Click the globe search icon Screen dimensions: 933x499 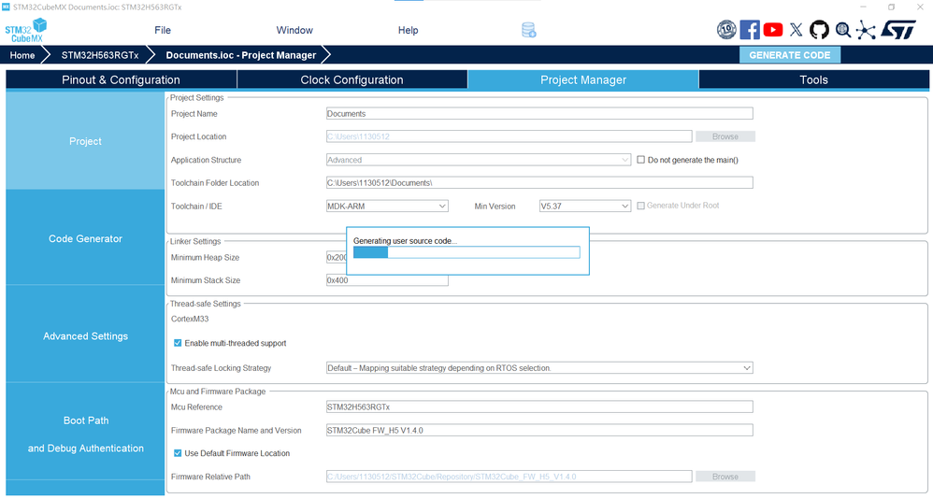(842, 30)
